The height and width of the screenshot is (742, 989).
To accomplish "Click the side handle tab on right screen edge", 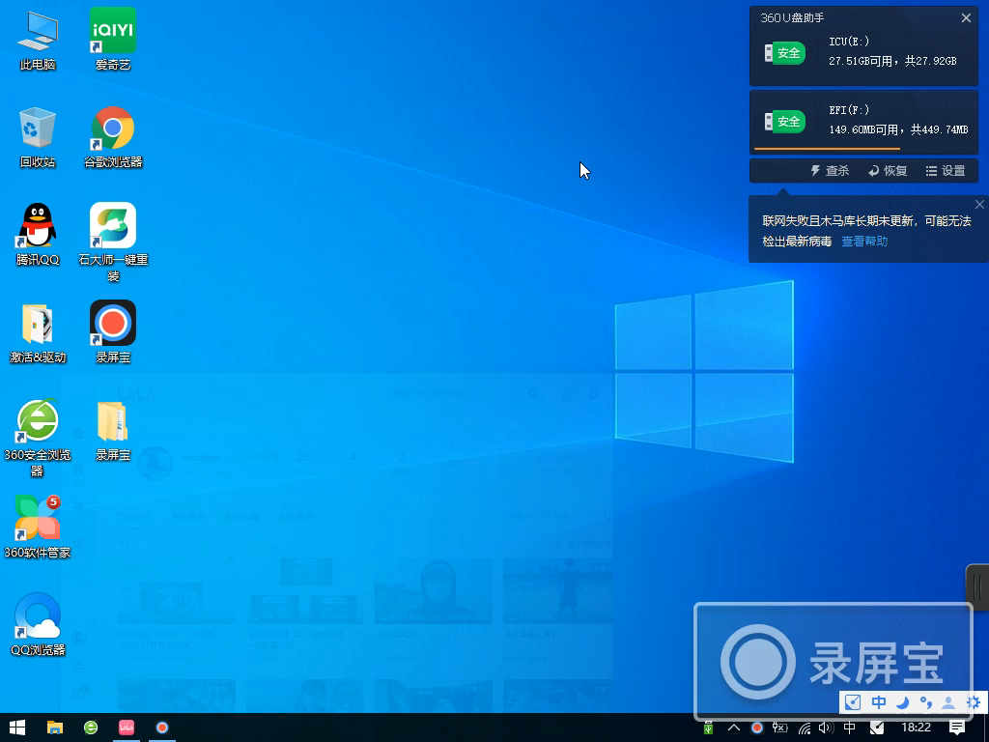I will (x=977, y=587).
